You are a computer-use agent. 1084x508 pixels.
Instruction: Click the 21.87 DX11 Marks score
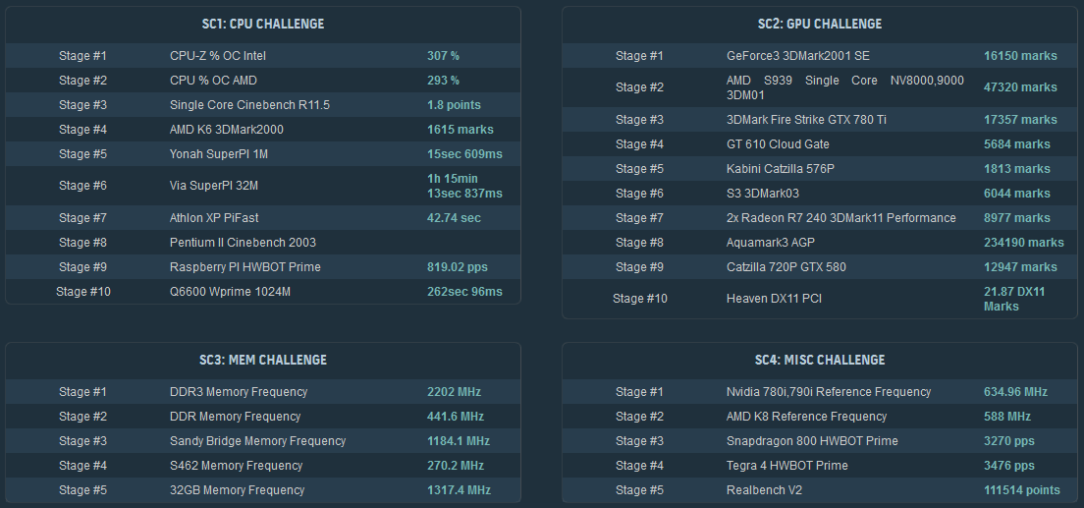pos(1014,299)
